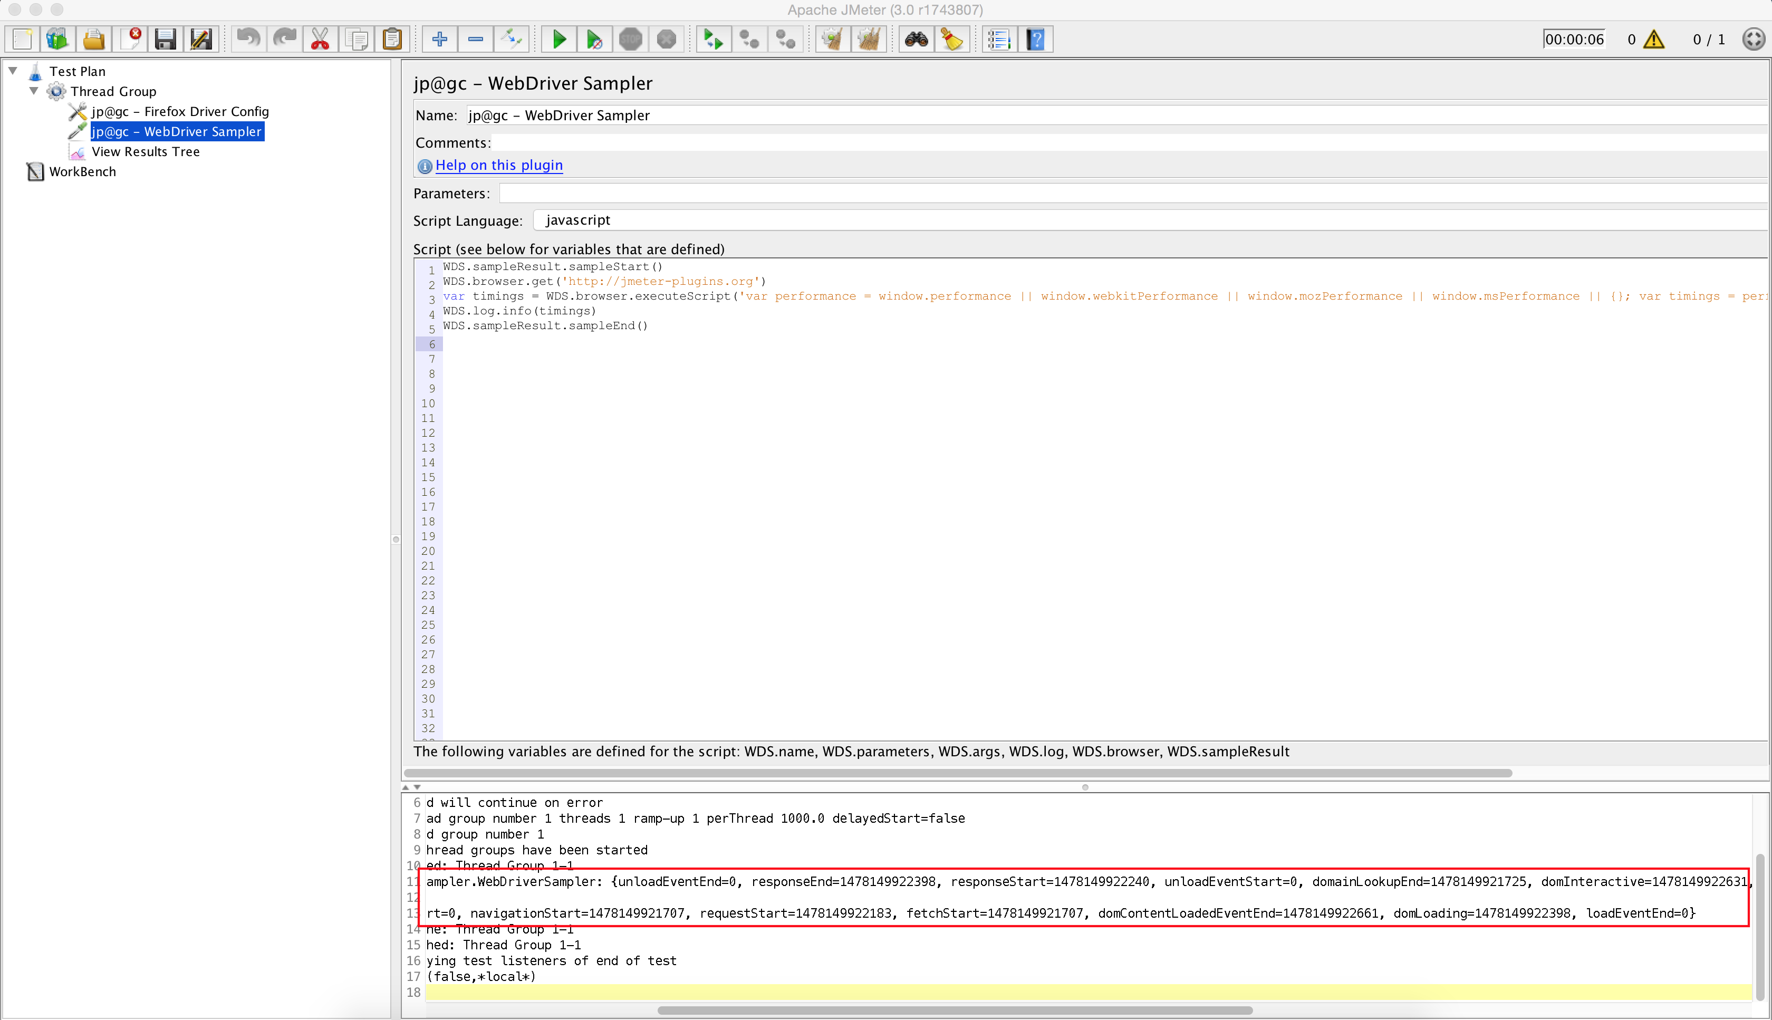Click the Clear All broom icons button
1772x1020 pixels.
point(869,39)
